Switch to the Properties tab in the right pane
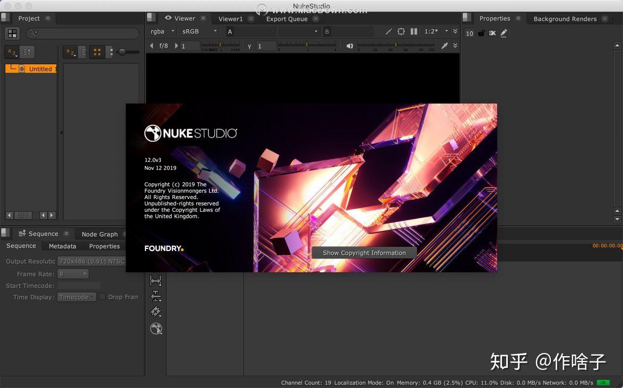Image resolution: width=623 pixels, height=388 pixels. pos(495,18)
